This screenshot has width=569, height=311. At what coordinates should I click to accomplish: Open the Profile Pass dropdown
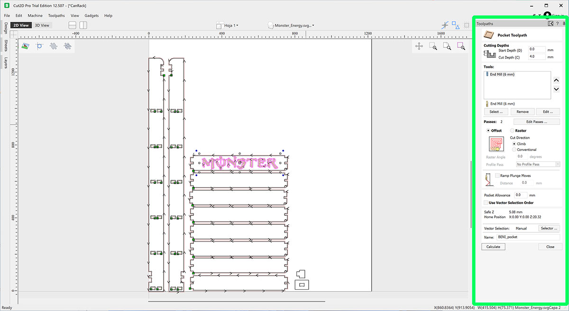538,164
